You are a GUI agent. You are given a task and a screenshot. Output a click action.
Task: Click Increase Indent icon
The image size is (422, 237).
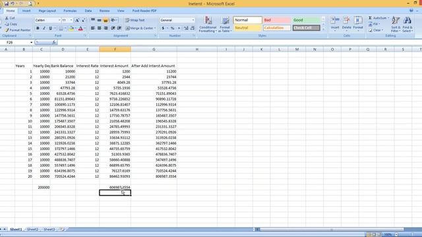click(x=119, y=28)
